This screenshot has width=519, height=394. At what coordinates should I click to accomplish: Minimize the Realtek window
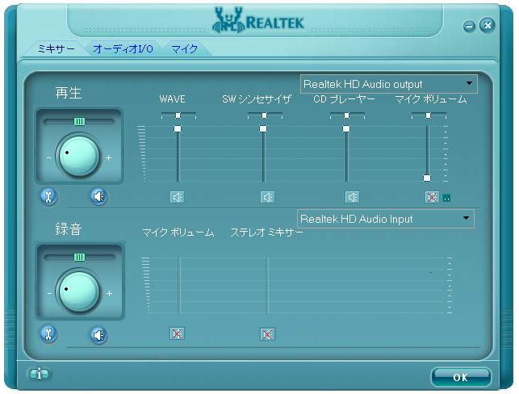tap(469, 26)
